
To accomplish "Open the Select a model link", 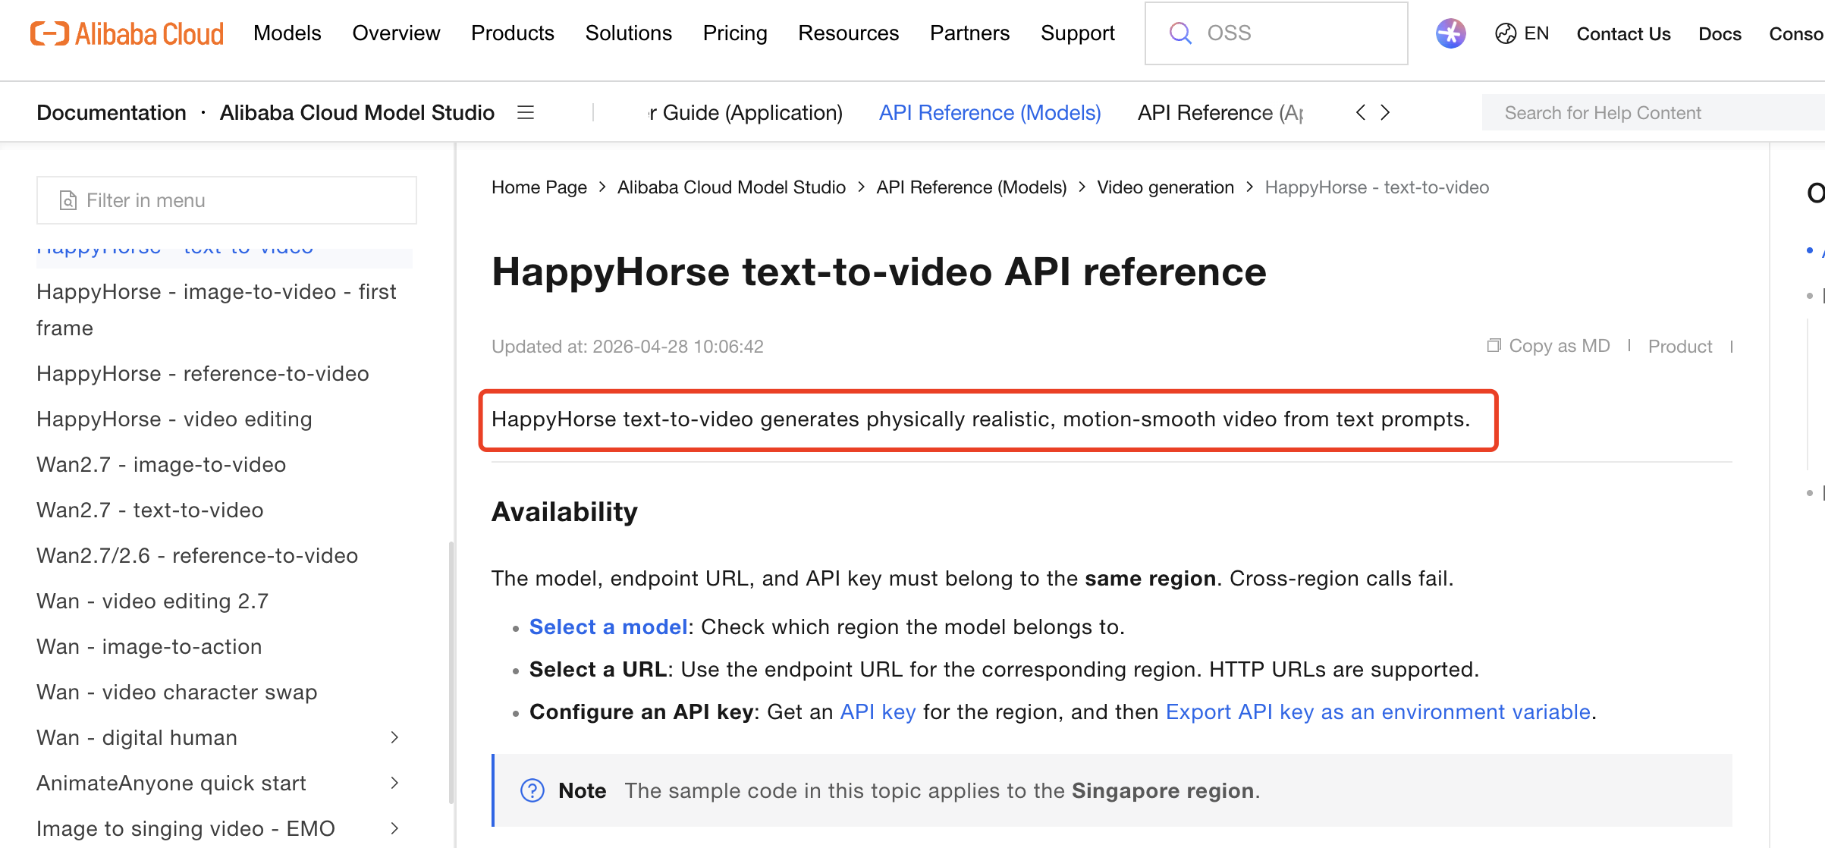I will click(608, 627).
